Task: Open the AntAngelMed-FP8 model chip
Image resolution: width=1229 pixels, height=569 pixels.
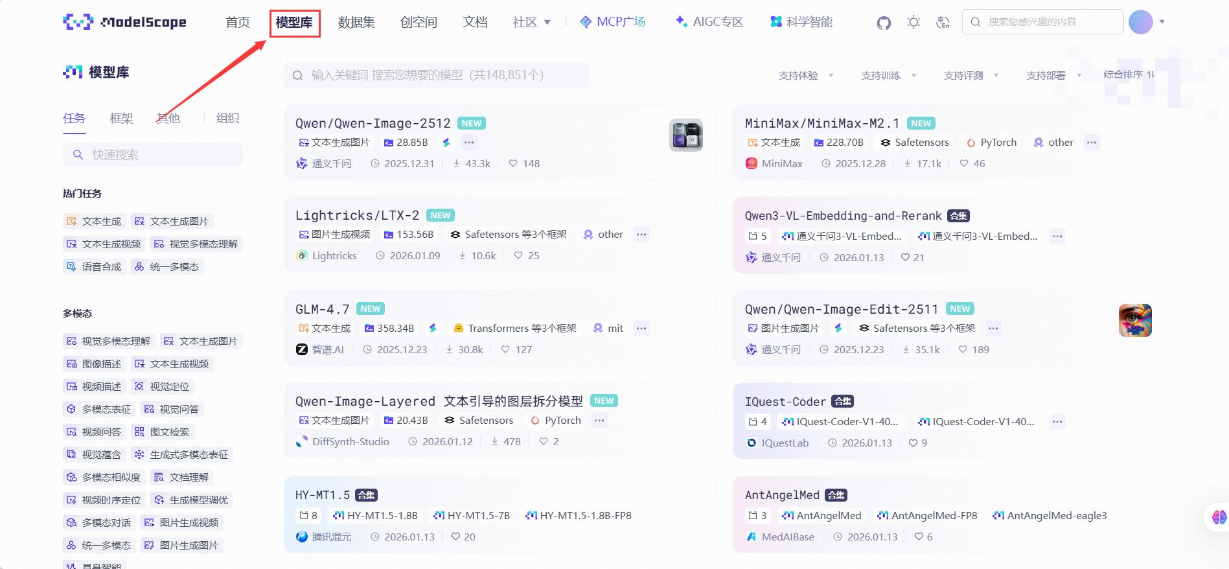Action: click(927, 516)
